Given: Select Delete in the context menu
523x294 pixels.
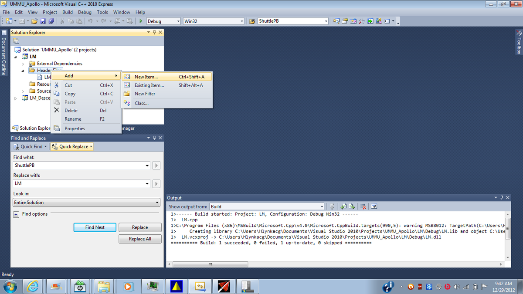Looking at the screenshot, I should (x=86, y=111).
